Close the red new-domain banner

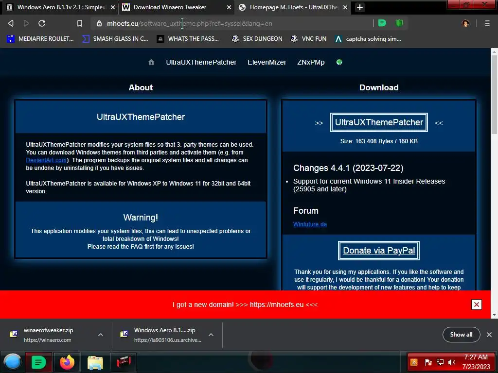[477, 305]
